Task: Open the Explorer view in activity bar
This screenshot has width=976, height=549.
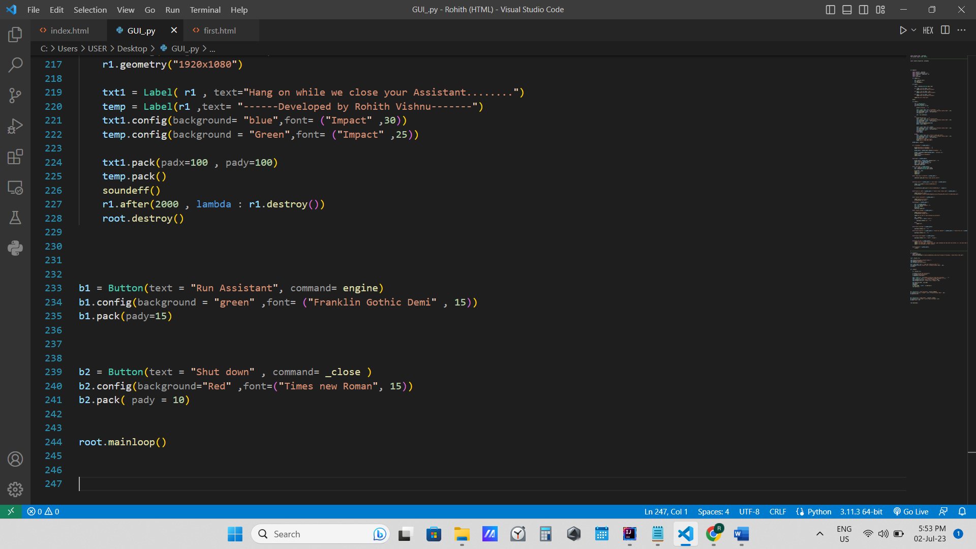Action: 15,35
